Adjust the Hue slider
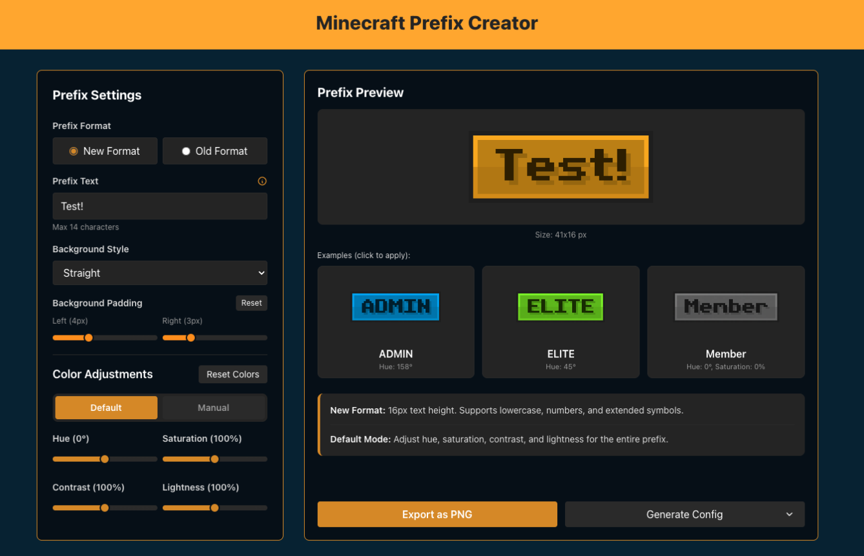This screenshot has height=556, width=864. [x=105, y=459]
